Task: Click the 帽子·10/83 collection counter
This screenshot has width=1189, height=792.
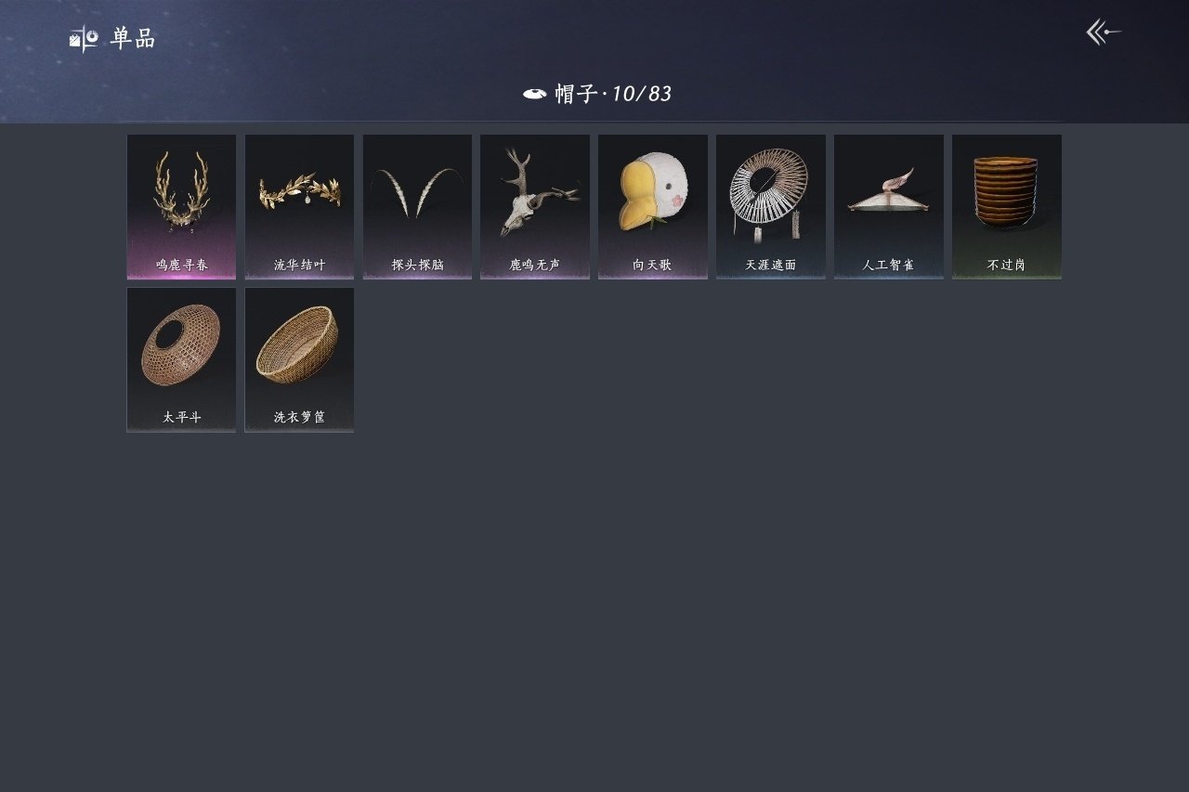Action: [613, 94]
